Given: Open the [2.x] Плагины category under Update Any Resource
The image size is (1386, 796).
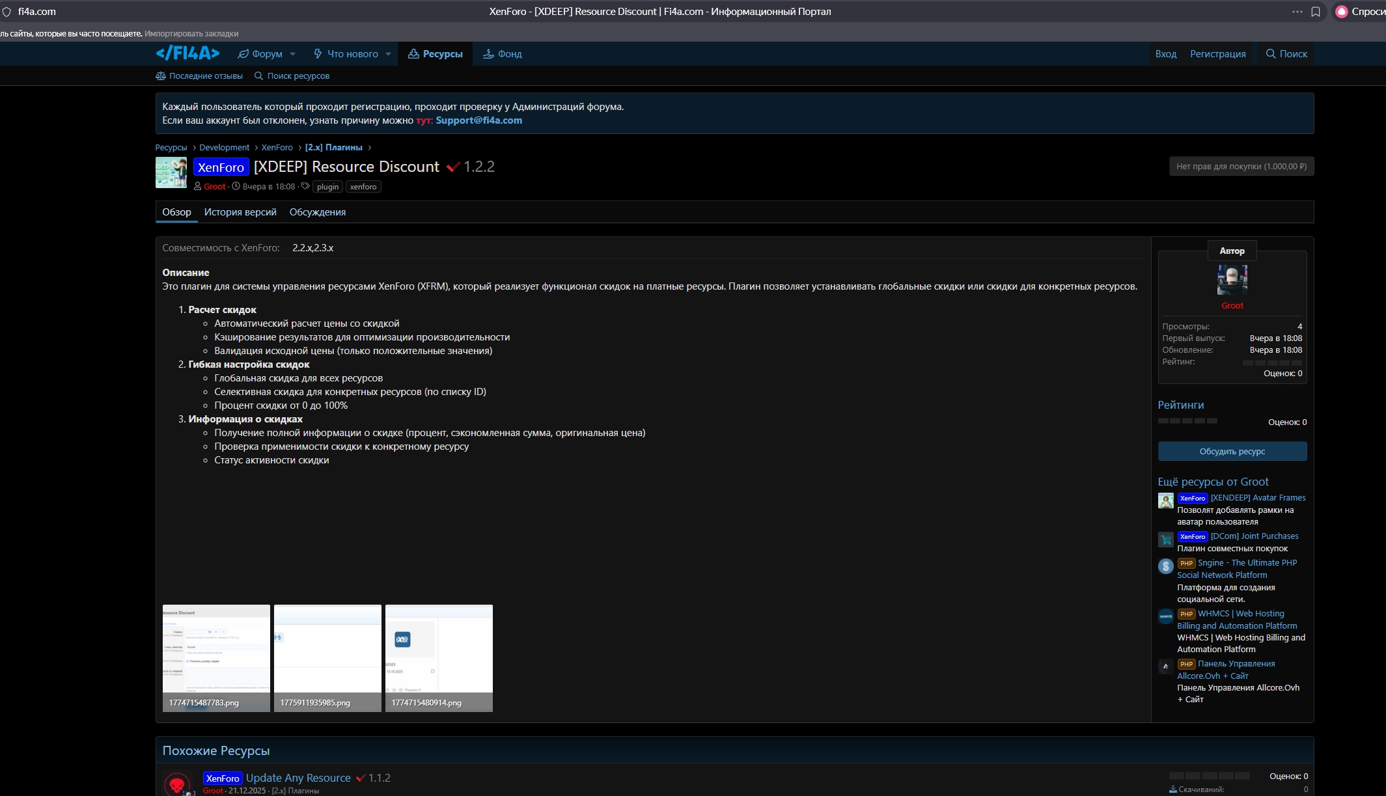Looking at the screenshot, I should (x=295, y=791).
